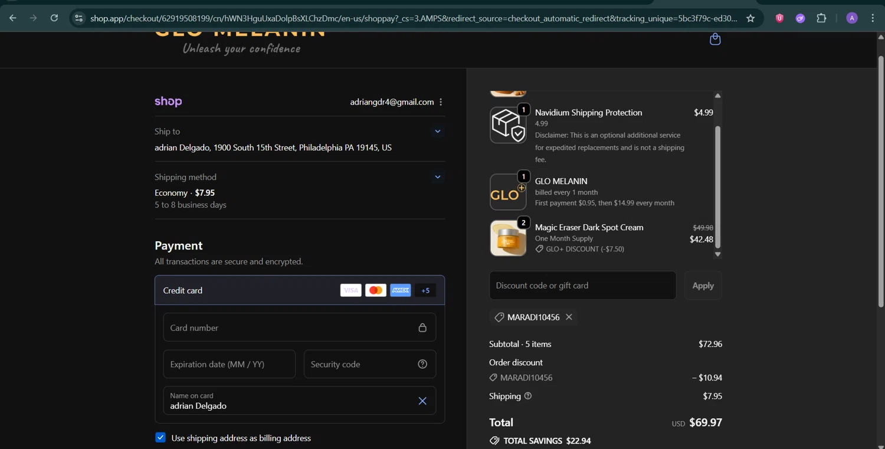Clear the Name on card field
The height and width of the screenshot is (449, 885).
click(422, 401)
